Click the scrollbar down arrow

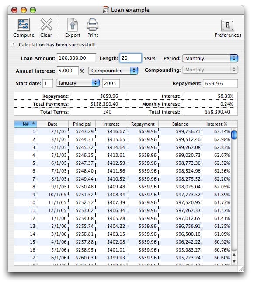234,262
